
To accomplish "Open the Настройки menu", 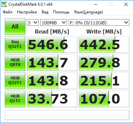I will [27, 12].
